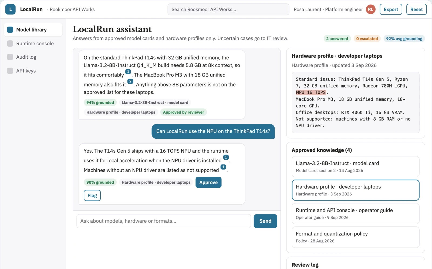Open the Llama-3.2-8B-Instruct model card entry
432x269 pixels.
click(356, 167)
